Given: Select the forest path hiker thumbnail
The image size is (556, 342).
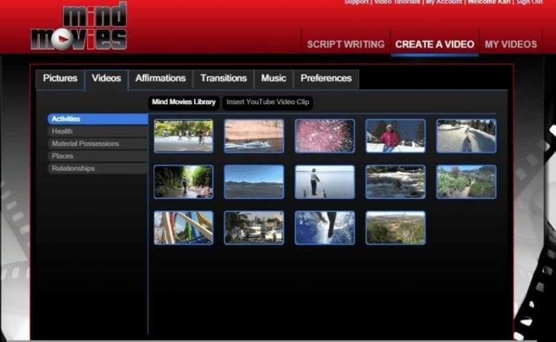Looking at the screenshot, I should (x=183, y=182).
